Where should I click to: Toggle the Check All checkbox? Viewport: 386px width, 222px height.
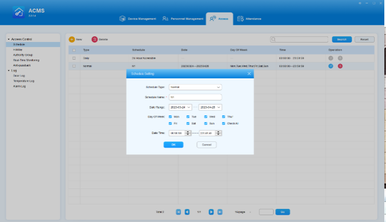tap(224, 123)
